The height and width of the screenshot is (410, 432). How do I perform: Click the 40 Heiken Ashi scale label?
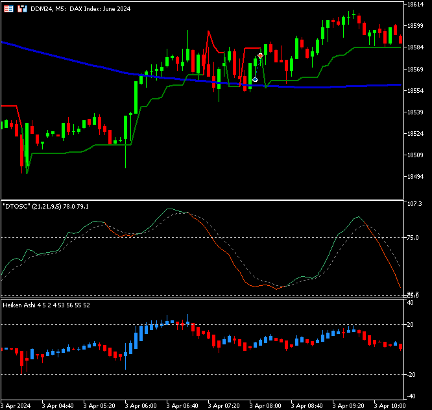tap(410, 303)
